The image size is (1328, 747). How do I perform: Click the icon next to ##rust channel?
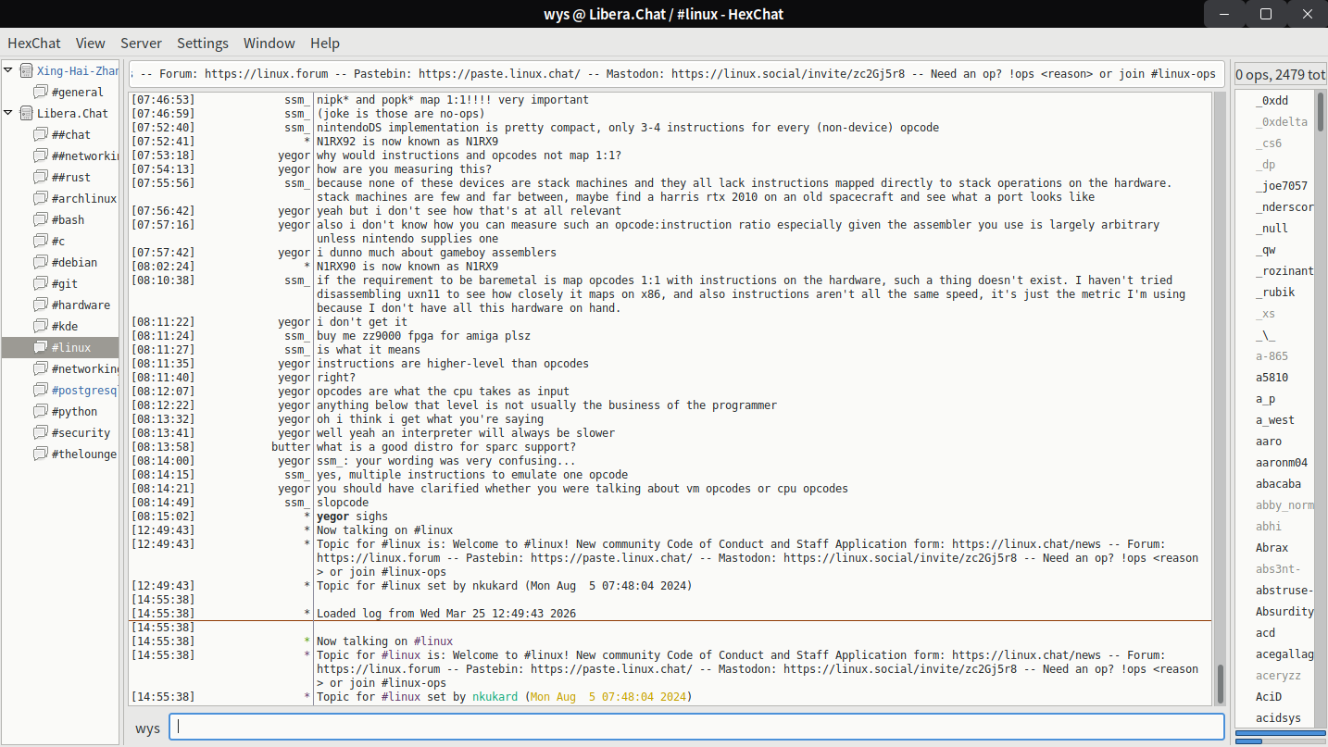pyautogui.click(x=40, y=178)
